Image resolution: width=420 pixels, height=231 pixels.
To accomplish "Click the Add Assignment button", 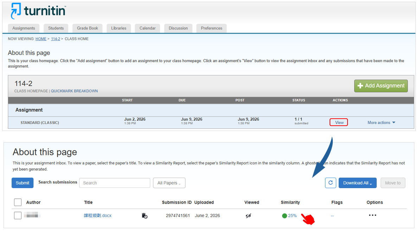I will [x=381, y=86].
